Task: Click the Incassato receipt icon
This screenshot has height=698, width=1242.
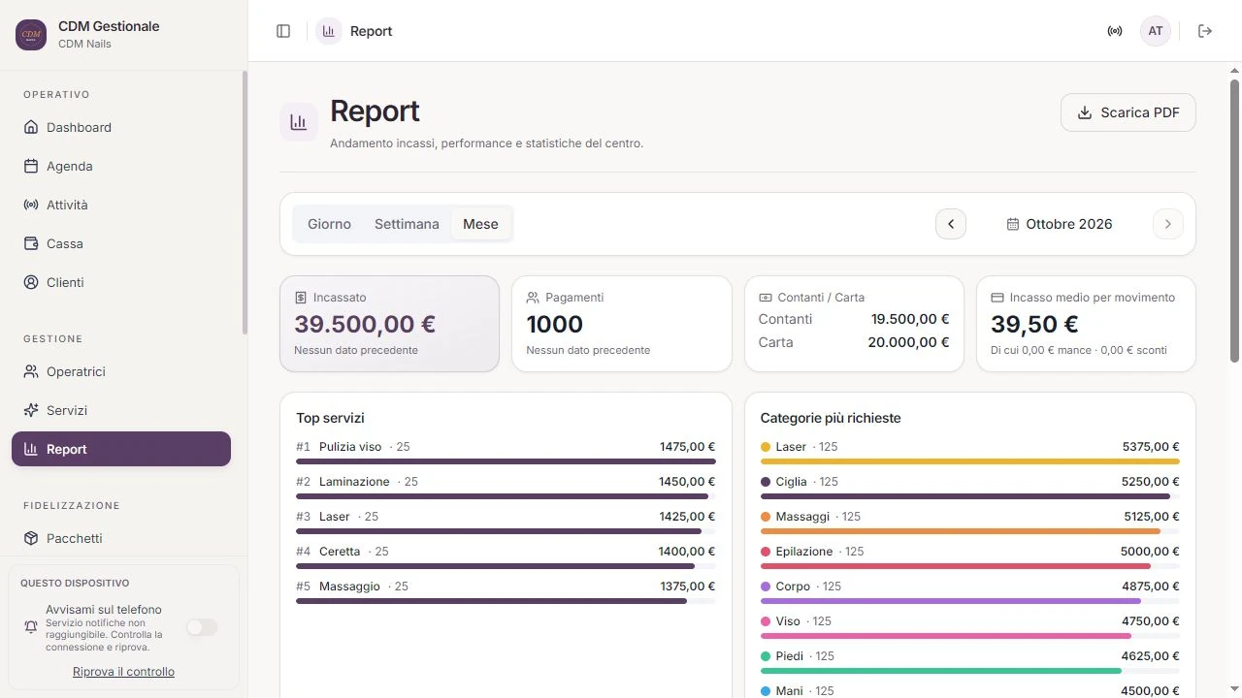Action: pyautogui.click(x=301, y=298)
